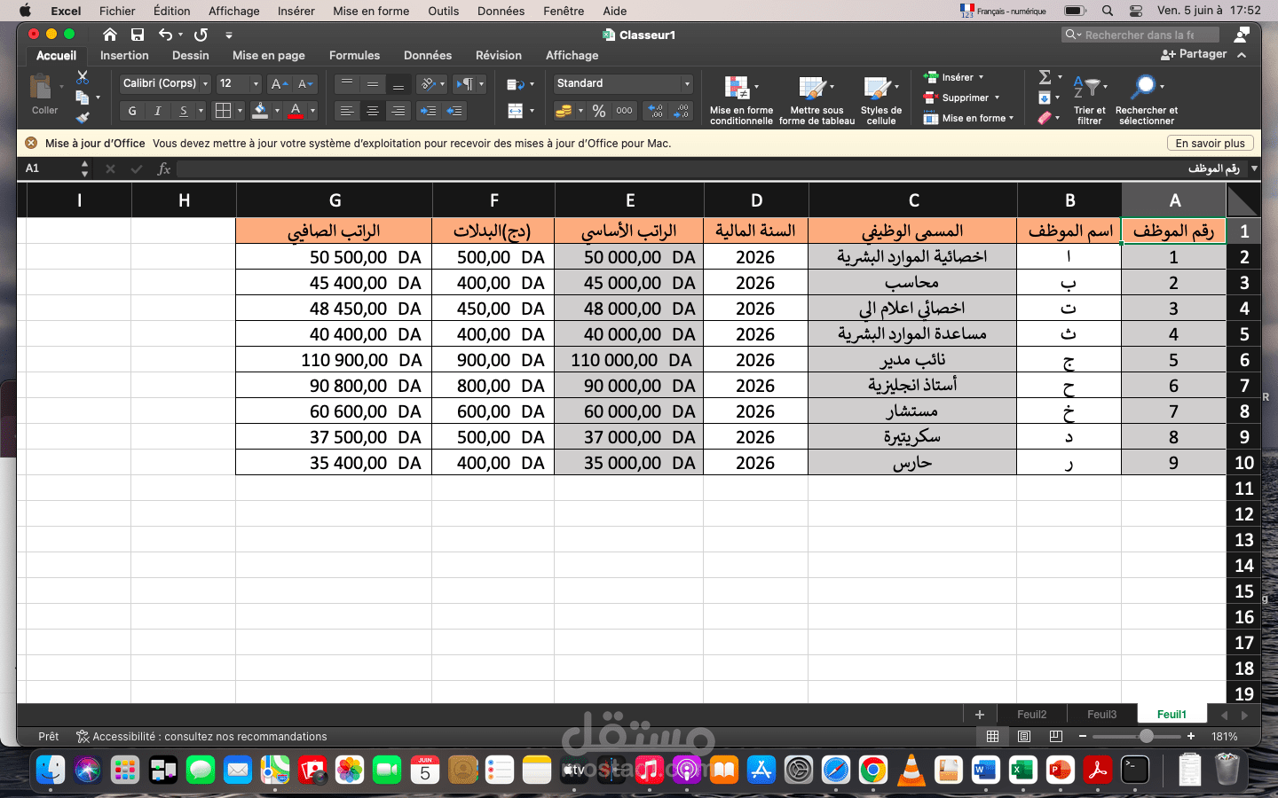Expand the font color dropdown arrow
Image resolution: width=1278 pixels, height=798 pixels.
[x=312, y=111]
